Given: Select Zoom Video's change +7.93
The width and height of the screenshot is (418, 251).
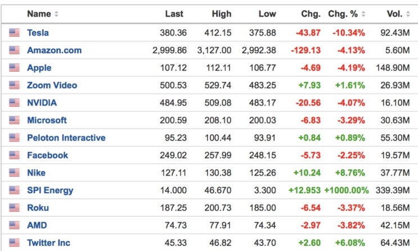Looking at the screenshot, I should click(x=309, y=85).
